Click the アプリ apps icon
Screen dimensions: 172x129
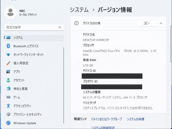8,71
